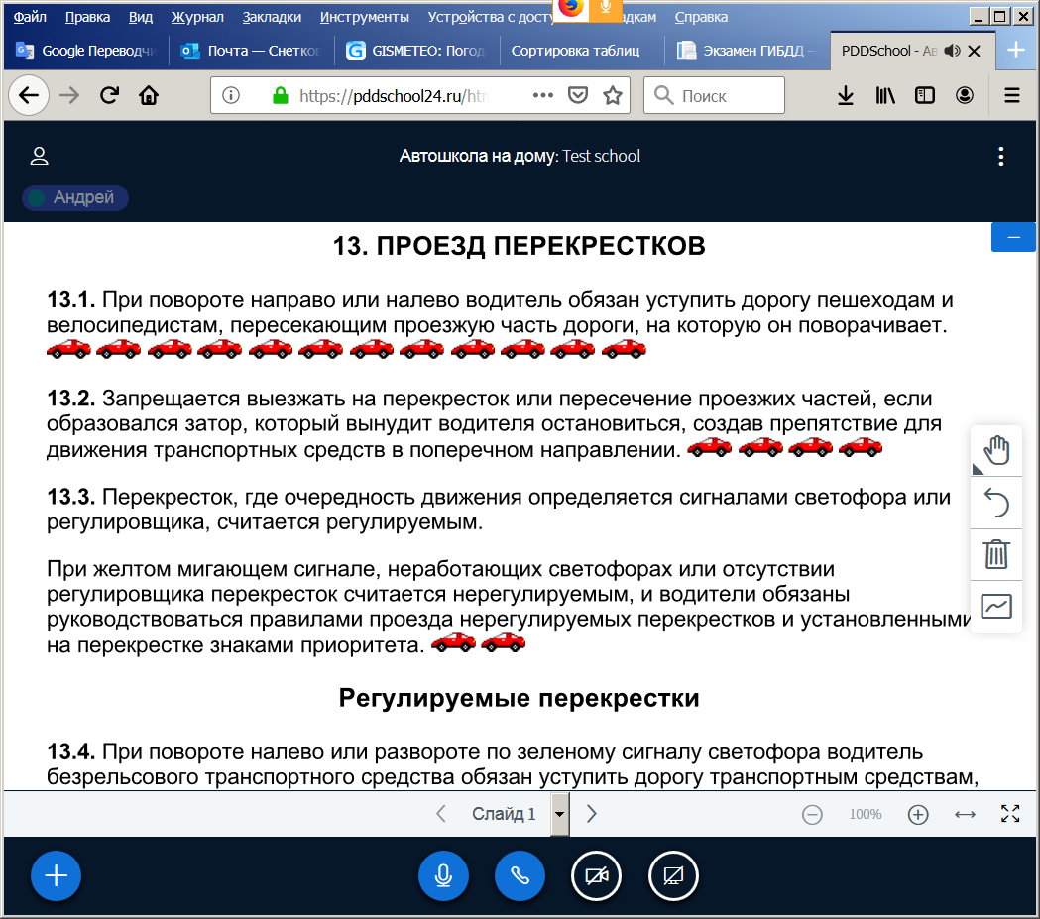Click the Поиск search box
Image resolution: width=1040 pixels, height=919 pixels.
(x=715, y=96)
